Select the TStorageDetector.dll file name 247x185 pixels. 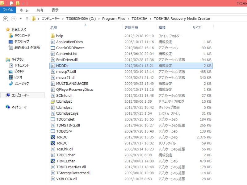tap(73, 173)
